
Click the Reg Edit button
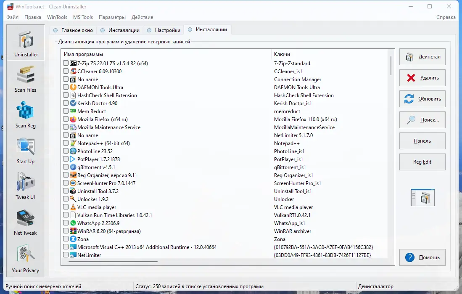pyautogui.click(x=422, y=162)
